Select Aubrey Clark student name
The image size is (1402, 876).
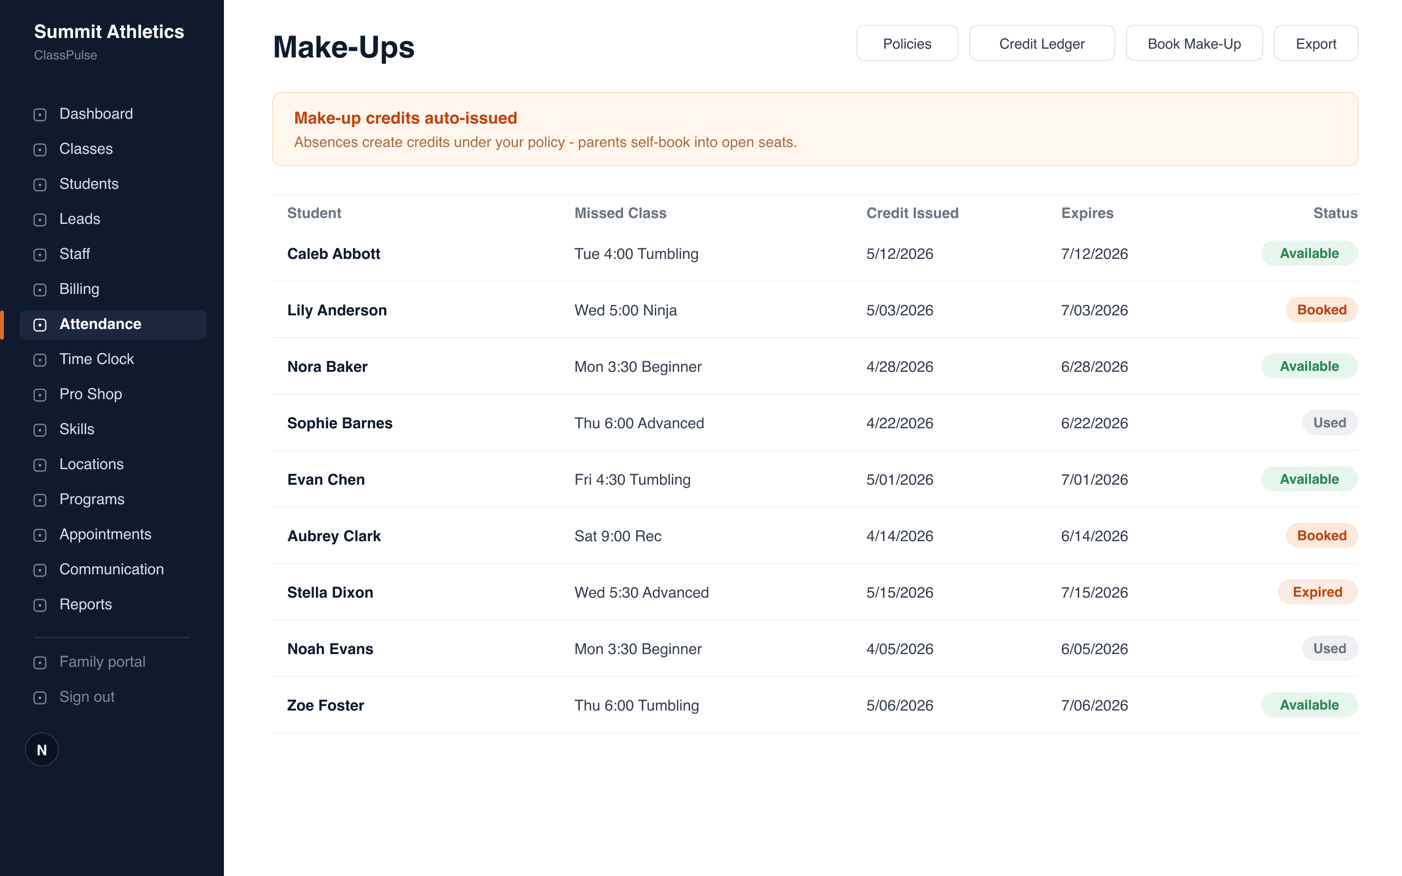[334, 536]
